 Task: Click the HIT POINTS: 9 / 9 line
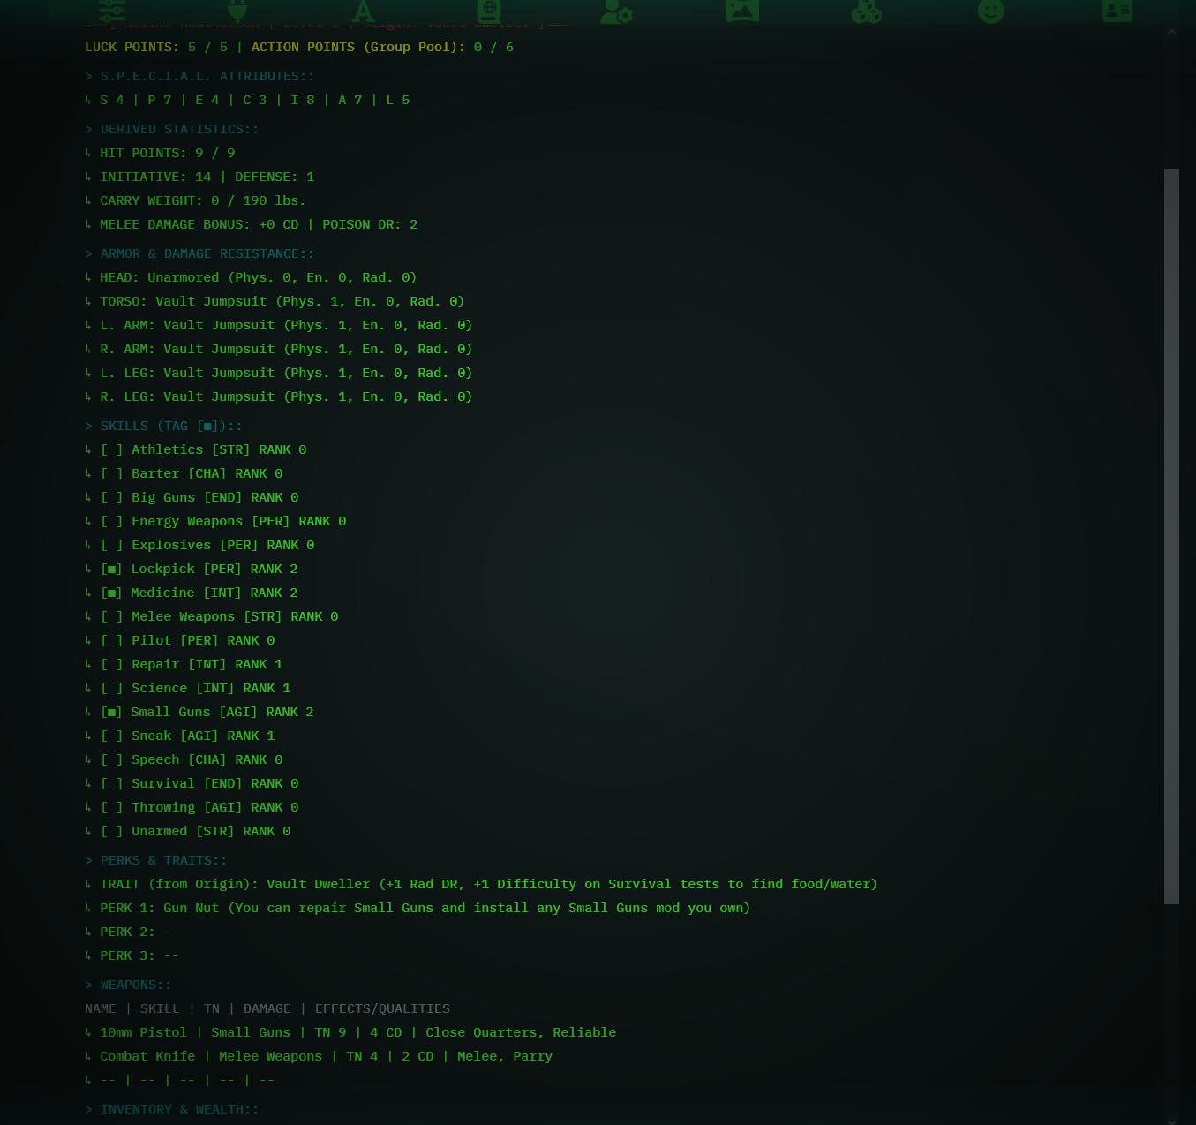click(x=160, y=153)
